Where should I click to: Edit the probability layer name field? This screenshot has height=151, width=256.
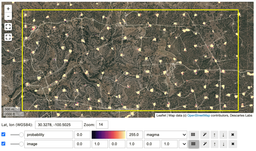tap(49, 135)
